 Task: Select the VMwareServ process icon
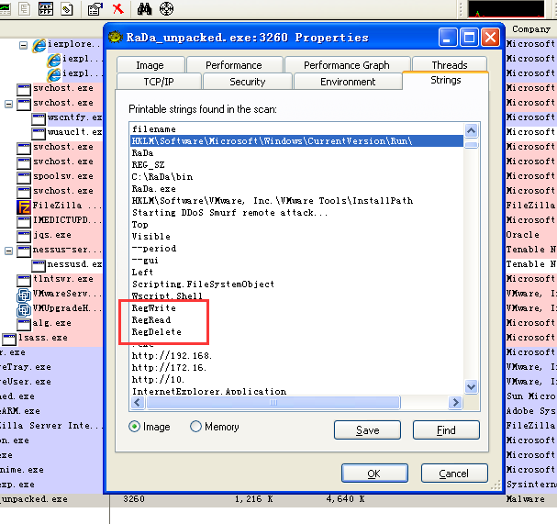pyautogui.click(x=24, y=295)
